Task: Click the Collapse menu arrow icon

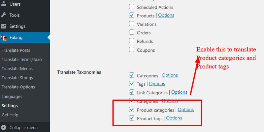Action: [4, 127]
